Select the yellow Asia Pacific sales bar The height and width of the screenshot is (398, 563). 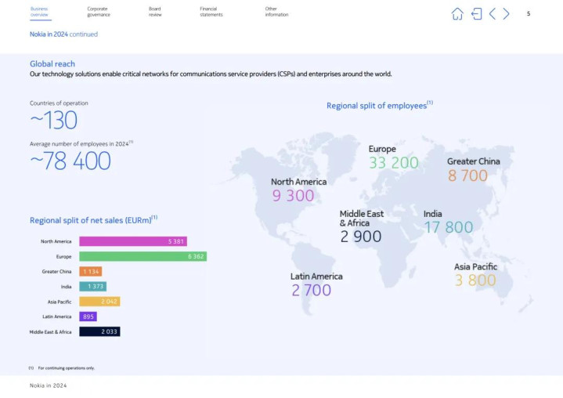[99, 302]
